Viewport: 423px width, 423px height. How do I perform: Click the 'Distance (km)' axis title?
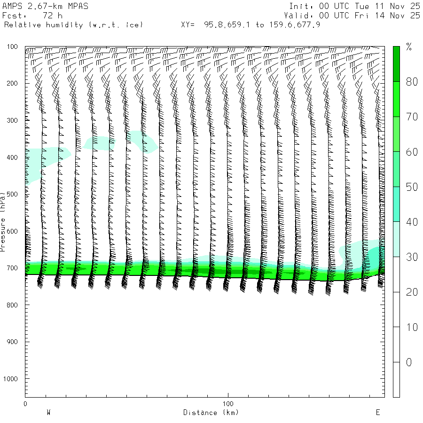[211, 413]
